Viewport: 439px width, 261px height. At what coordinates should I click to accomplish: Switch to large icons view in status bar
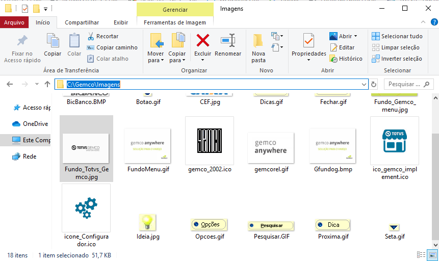(433, 255)
